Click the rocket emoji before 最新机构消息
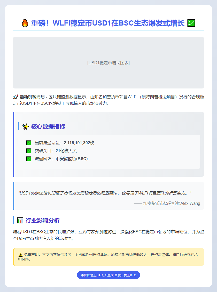Screen dimensions: 217x292 pyautogui.click(x=16, y=97)
